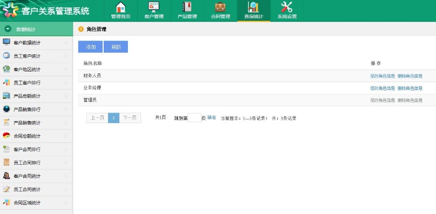Click the 客户合同排行 sidebar icon
The image size is (436, 214).
pos(6,149)
